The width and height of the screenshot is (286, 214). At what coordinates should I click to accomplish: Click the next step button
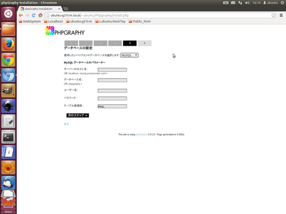[78, 115]
